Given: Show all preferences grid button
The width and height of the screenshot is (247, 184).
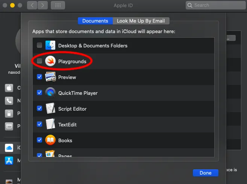Looking at the screenshot, I should tap(58, 5).
